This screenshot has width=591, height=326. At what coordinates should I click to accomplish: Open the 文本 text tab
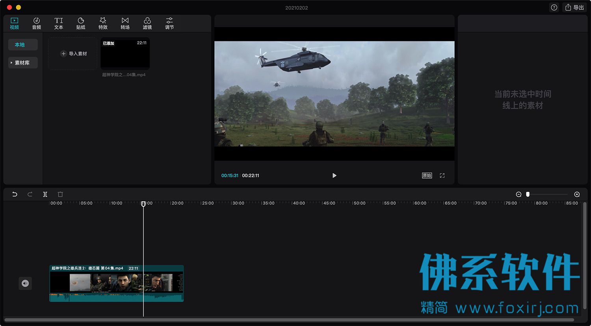tap(59, 24)
